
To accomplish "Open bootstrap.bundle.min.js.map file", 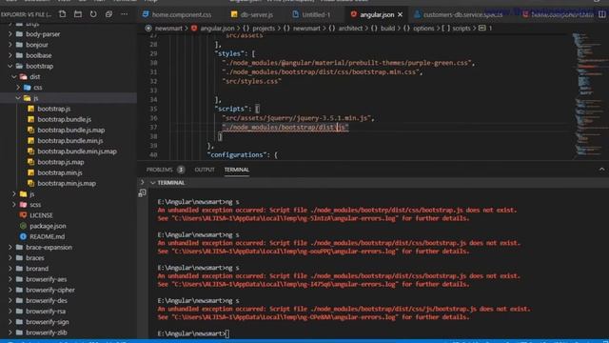I will (77, 151).
